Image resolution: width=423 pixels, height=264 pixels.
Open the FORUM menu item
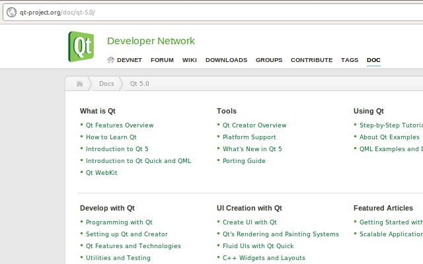162,60
